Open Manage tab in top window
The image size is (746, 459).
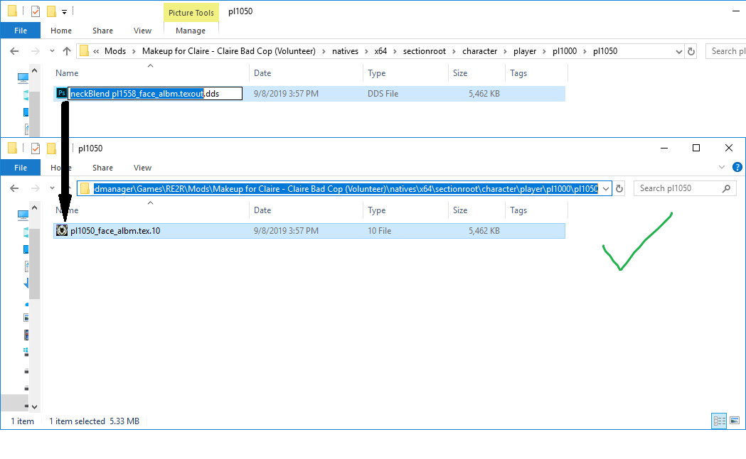[x=191, y=31]
